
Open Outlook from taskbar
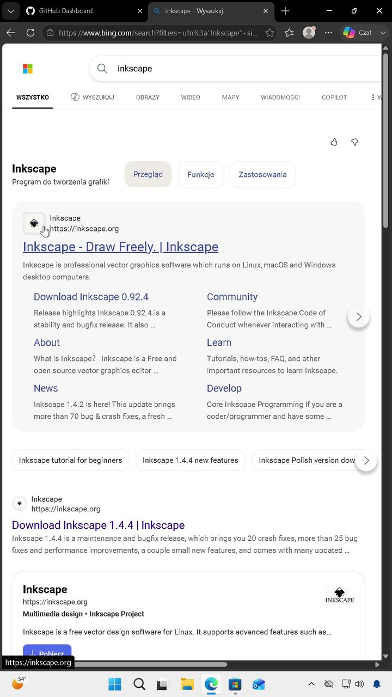[259, 684]
